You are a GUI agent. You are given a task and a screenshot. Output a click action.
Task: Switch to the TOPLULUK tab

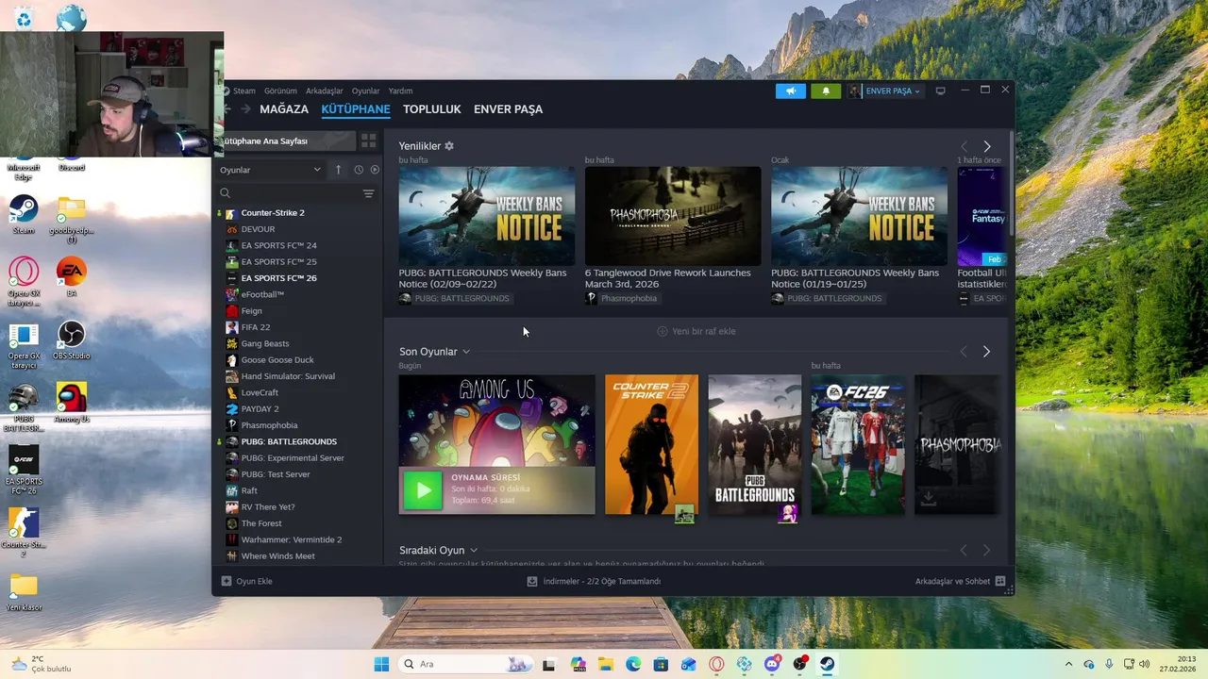(x=431, y=109)
